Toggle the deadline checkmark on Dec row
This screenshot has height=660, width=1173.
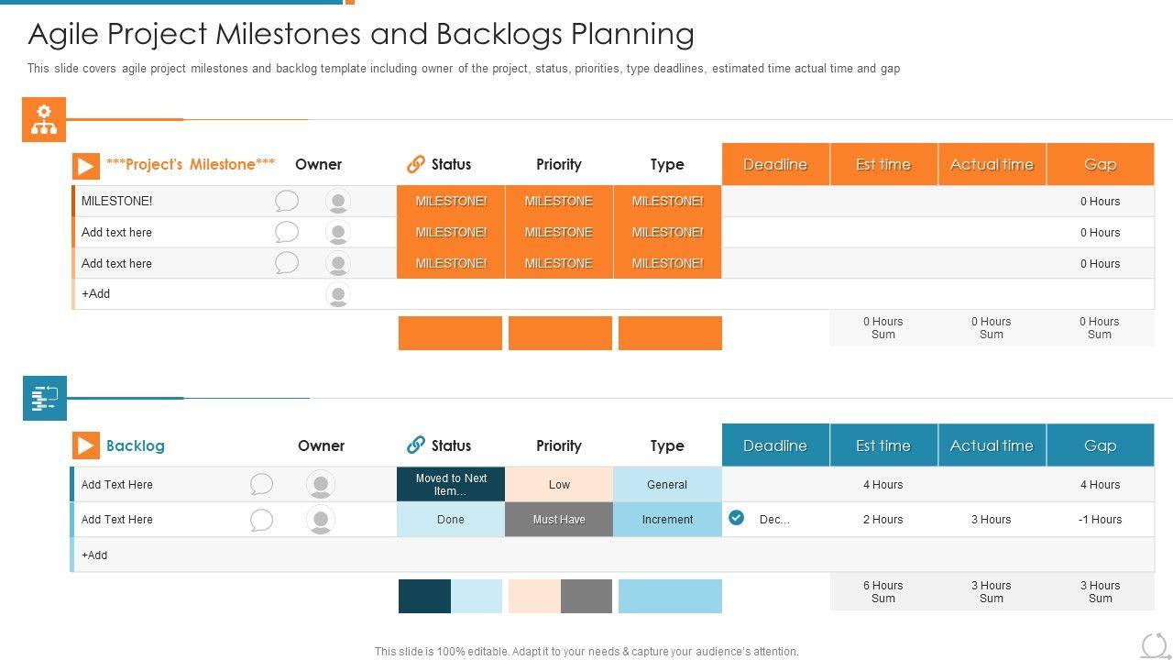tap(737, 518)
